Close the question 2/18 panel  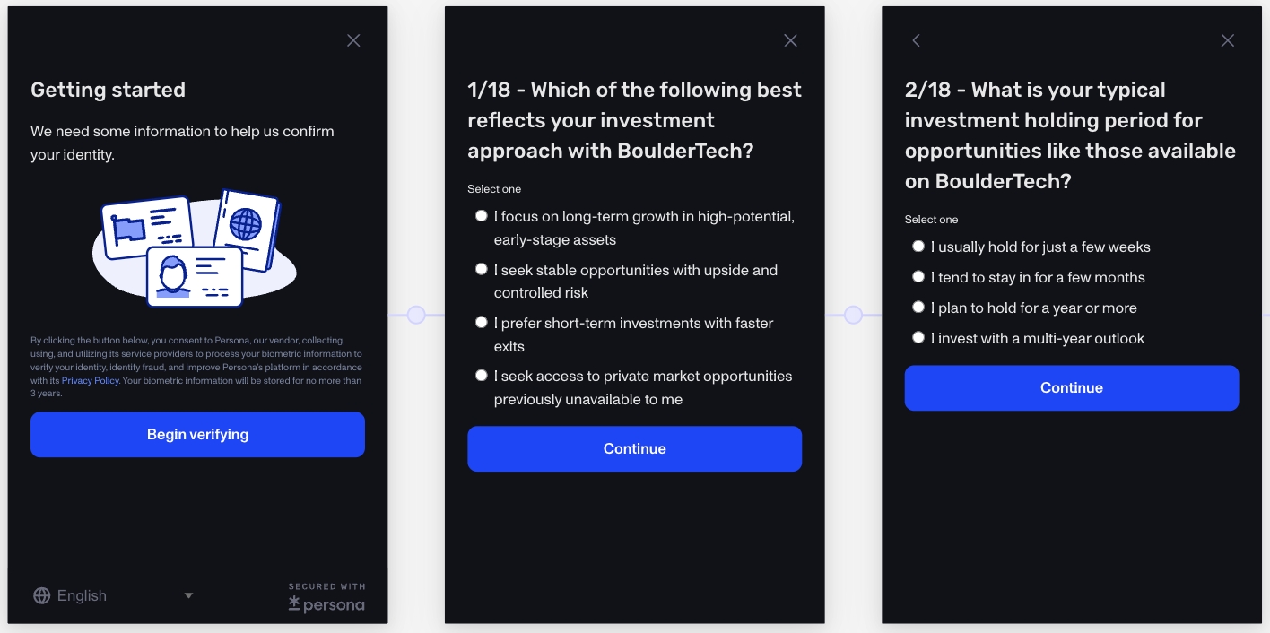click(x=1228, y=40)
